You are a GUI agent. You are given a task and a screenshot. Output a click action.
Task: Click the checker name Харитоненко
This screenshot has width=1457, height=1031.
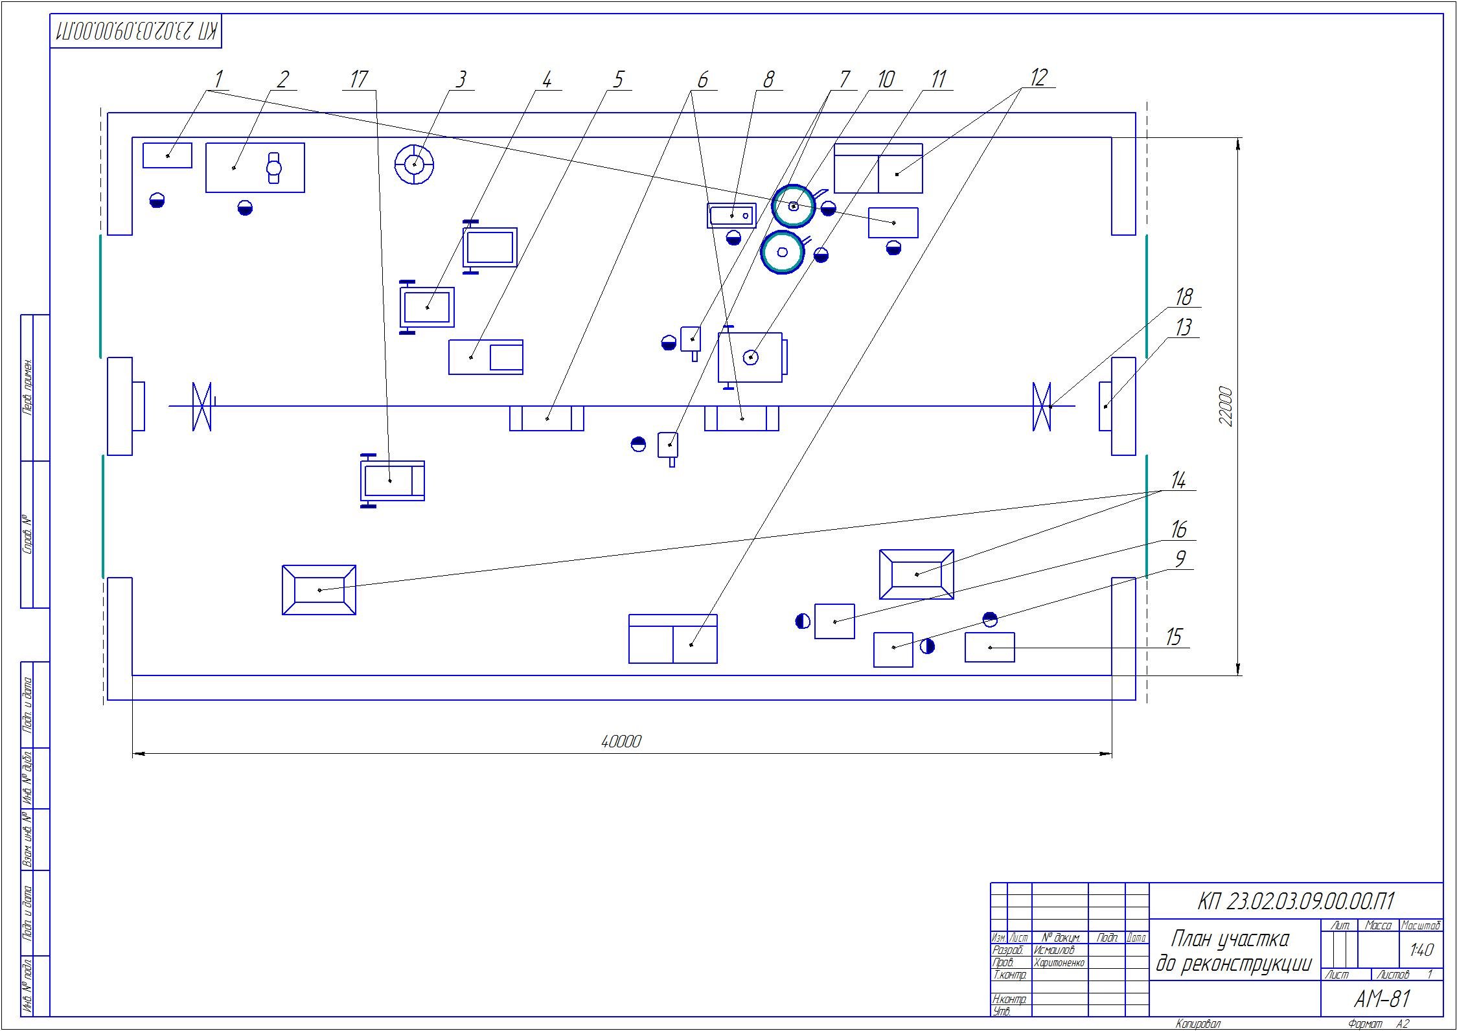tap(1059, 962)
